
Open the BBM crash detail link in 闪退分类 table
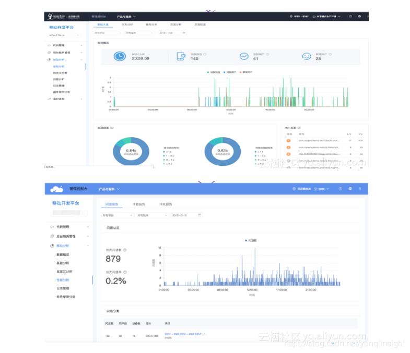click(185, 334)
